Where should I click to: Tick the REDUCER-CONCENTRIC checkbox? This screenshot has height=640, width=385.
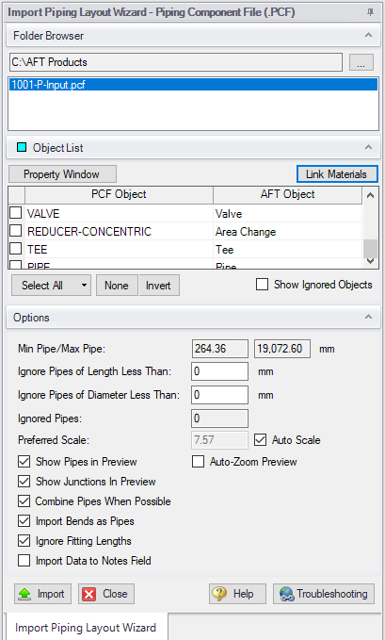[15, 231]
